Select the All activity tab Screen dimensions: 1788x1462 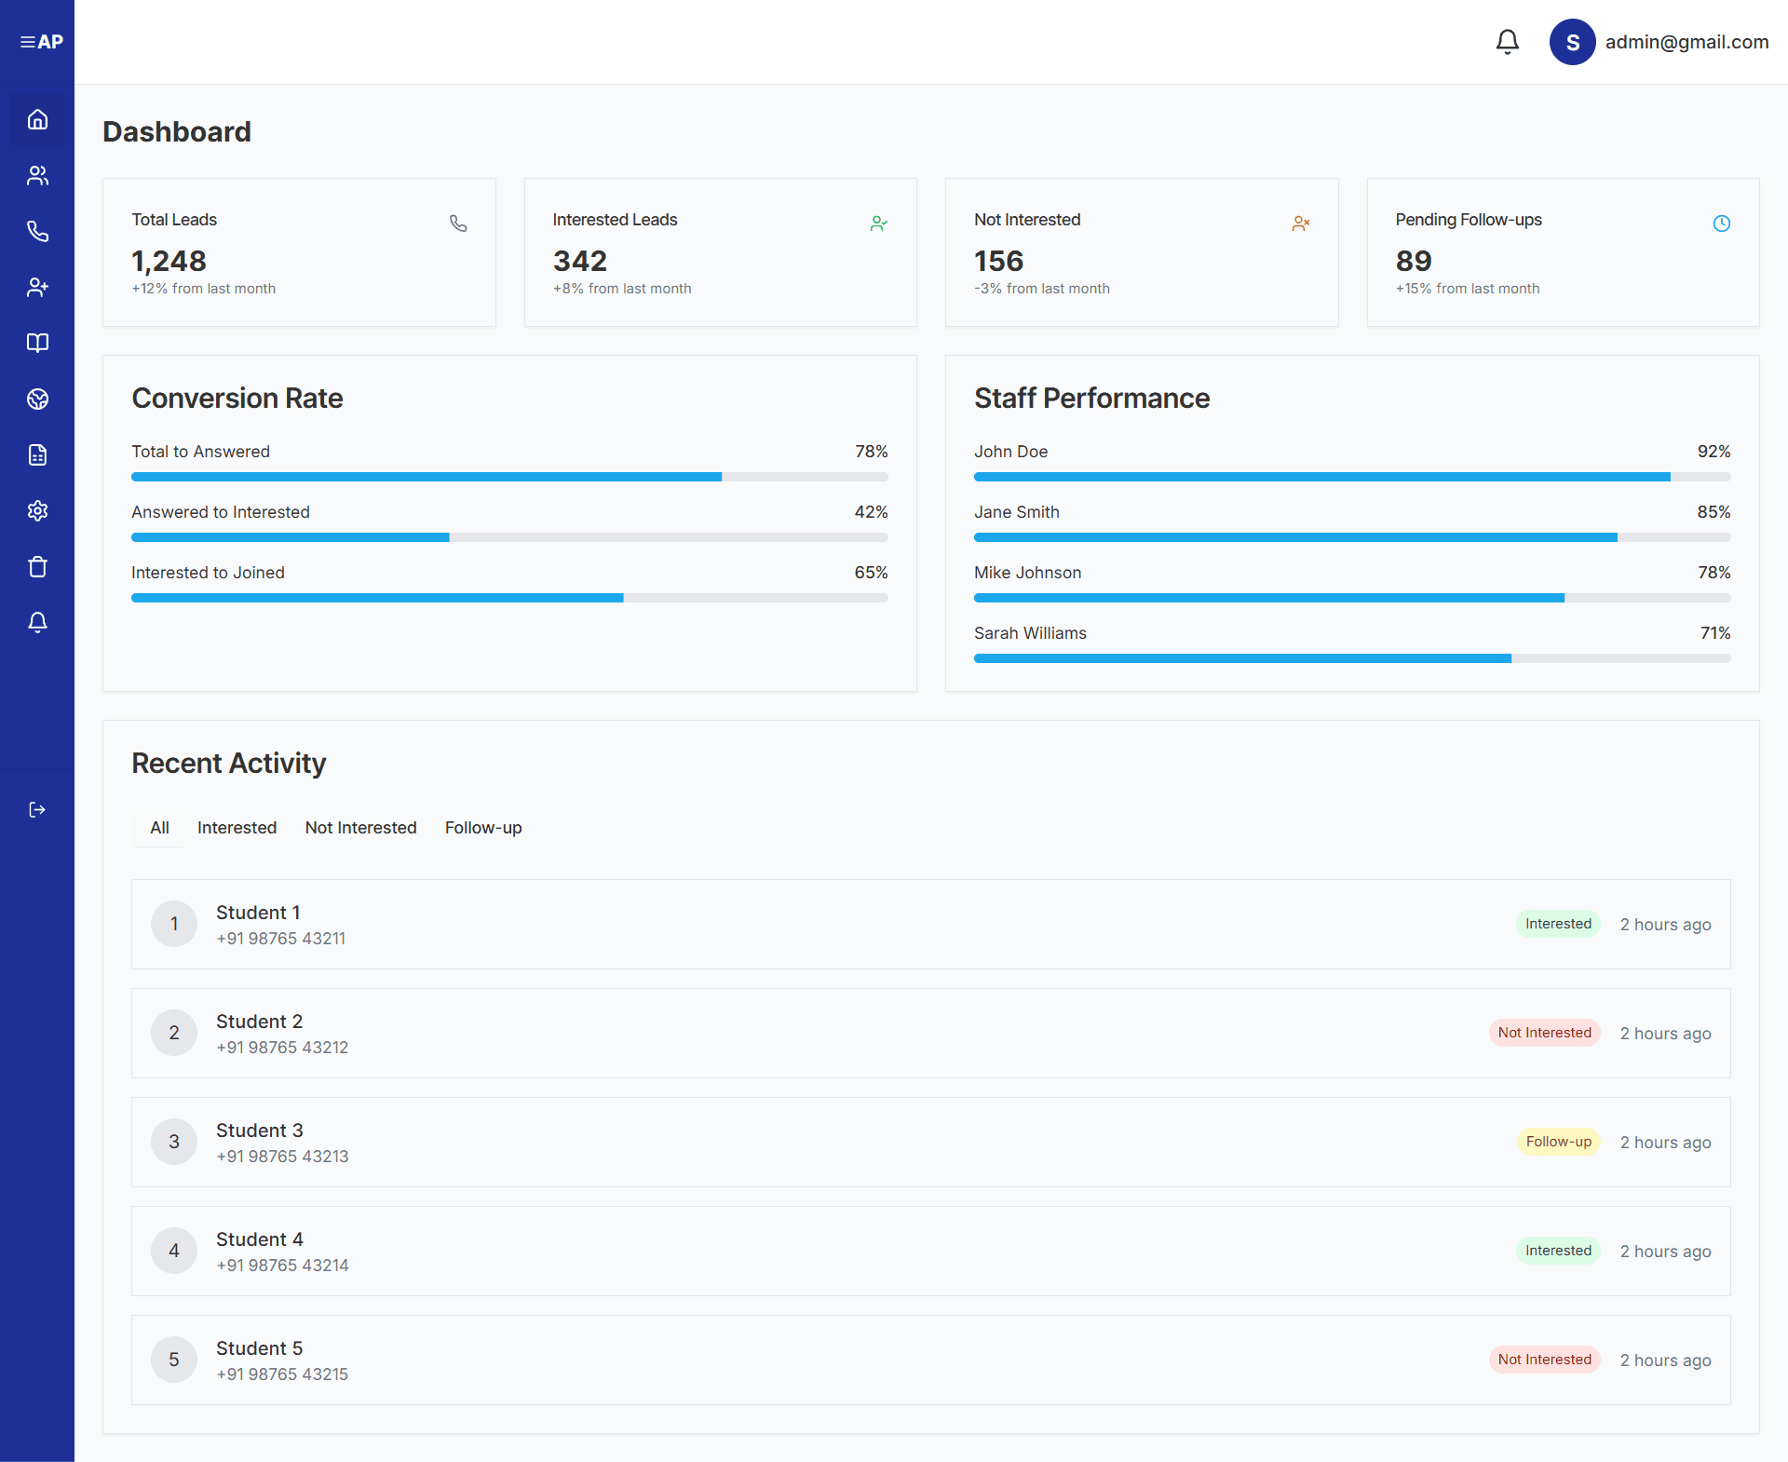[x=159, y=828]
